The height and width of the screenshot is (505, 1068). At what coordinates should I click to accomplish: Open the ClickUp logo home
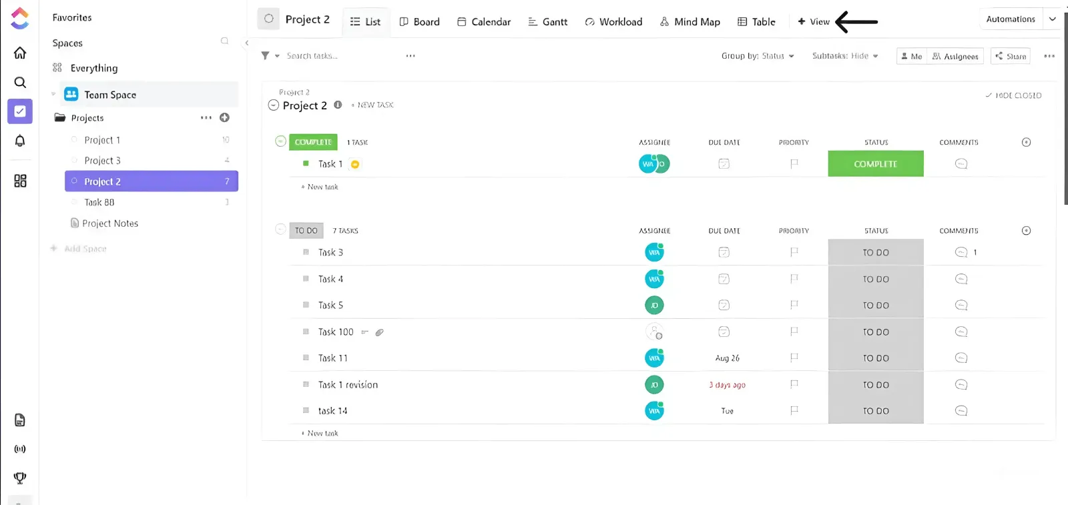(20, 18)
